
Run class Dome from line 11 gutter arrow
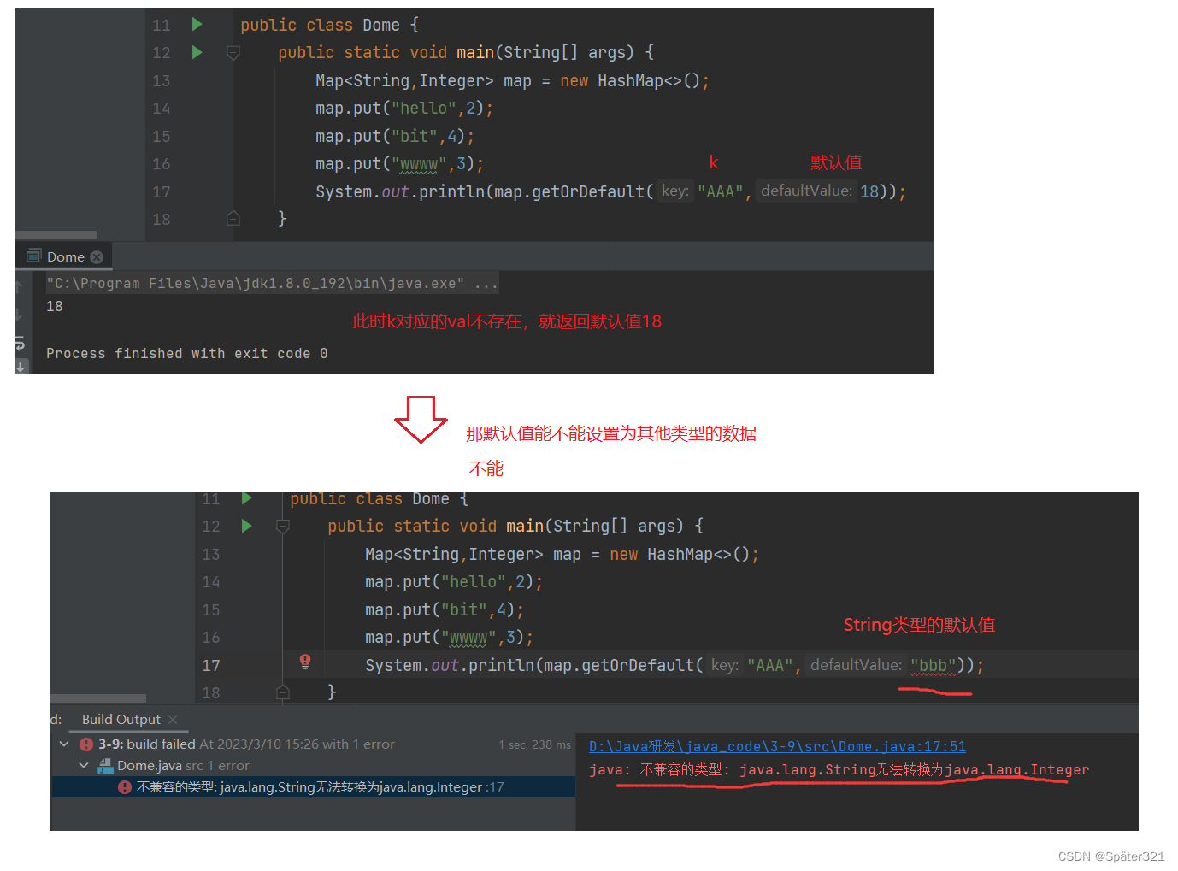197,25
